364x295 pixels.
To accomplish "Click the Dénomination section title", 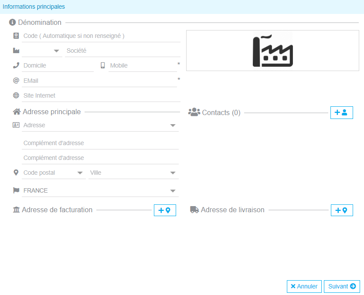I will tap(40, 23).
